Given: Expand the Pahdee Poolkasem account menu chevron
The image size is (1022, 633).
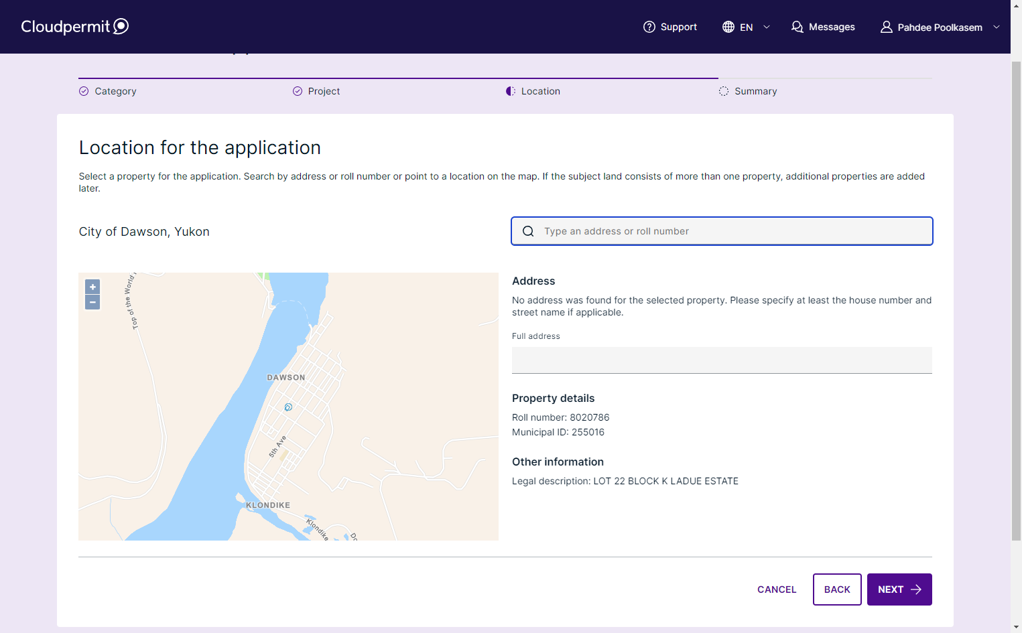Looking at the screenshot, I should pyautogui.click(x=997, y=27).
